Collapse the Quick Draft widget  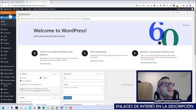coord(102,74)
